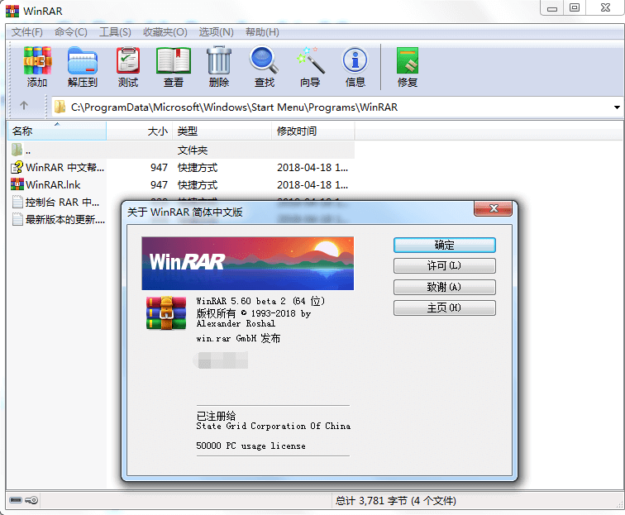Maximize the WinRAR main window
This screenshot has height=515, width=625.
tap(575, 8)
